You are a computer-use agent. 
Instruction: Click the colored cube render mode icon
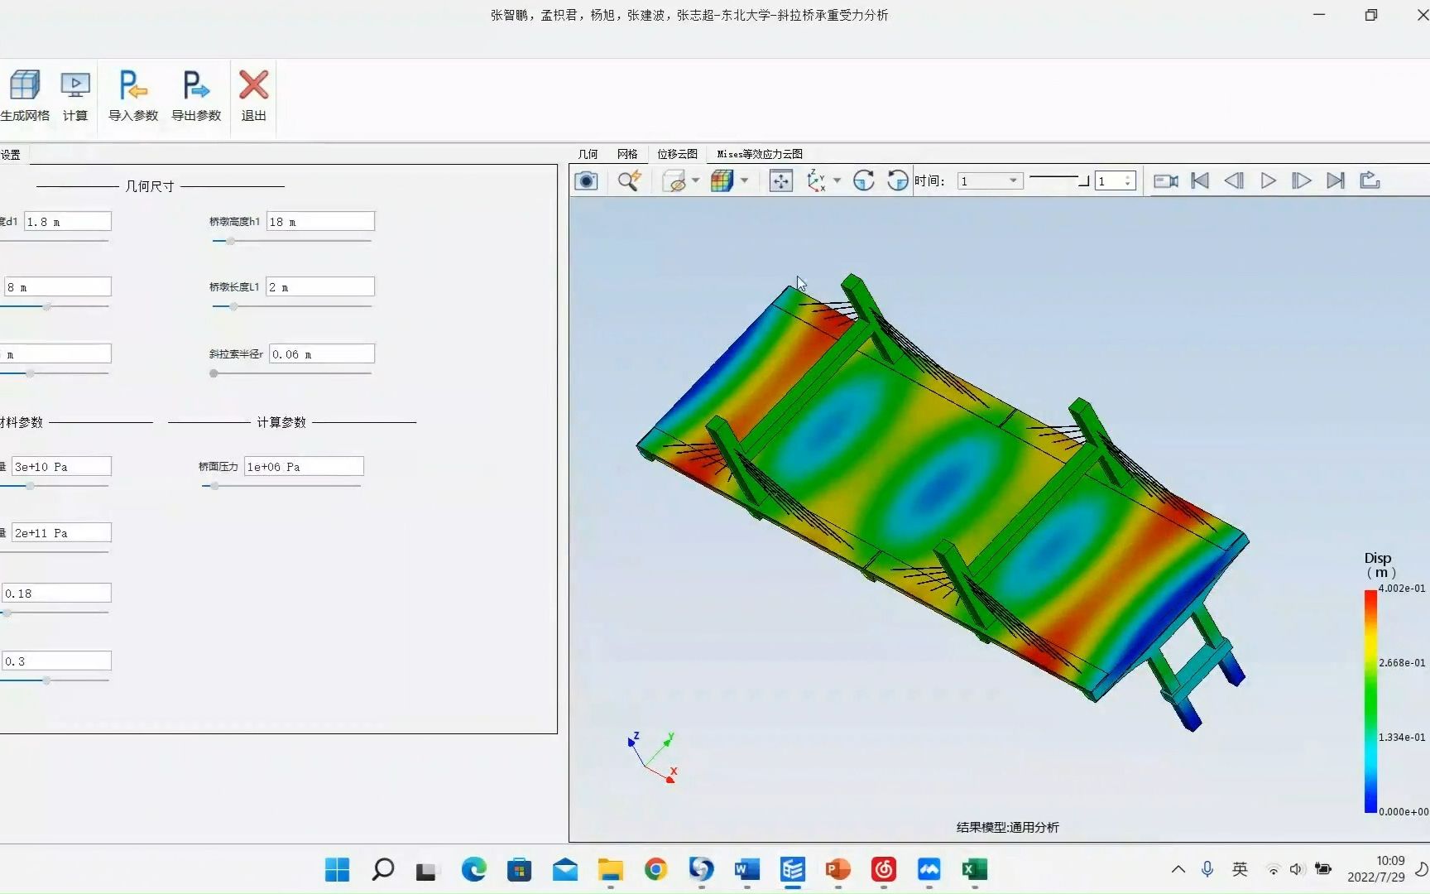(722, 180)
